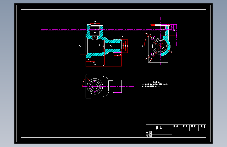Click the empty cell under 材料
Viewport: 227px width, 147px height.
[x=185, y=129]
